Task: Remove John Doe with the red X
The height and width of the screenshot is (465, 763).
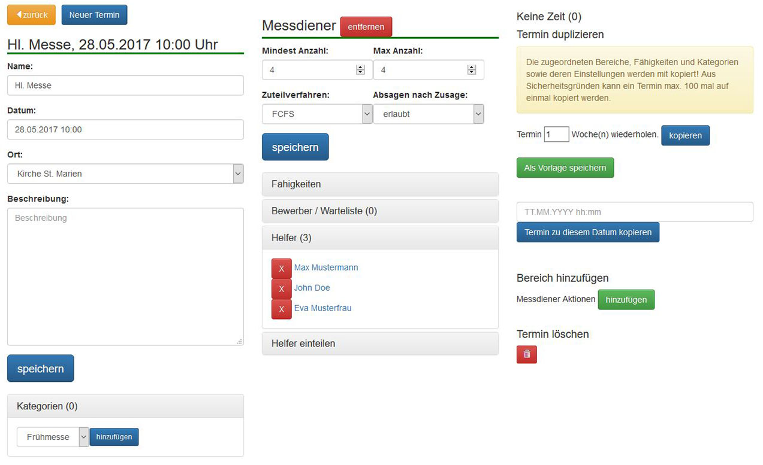Action: point(281,289)
